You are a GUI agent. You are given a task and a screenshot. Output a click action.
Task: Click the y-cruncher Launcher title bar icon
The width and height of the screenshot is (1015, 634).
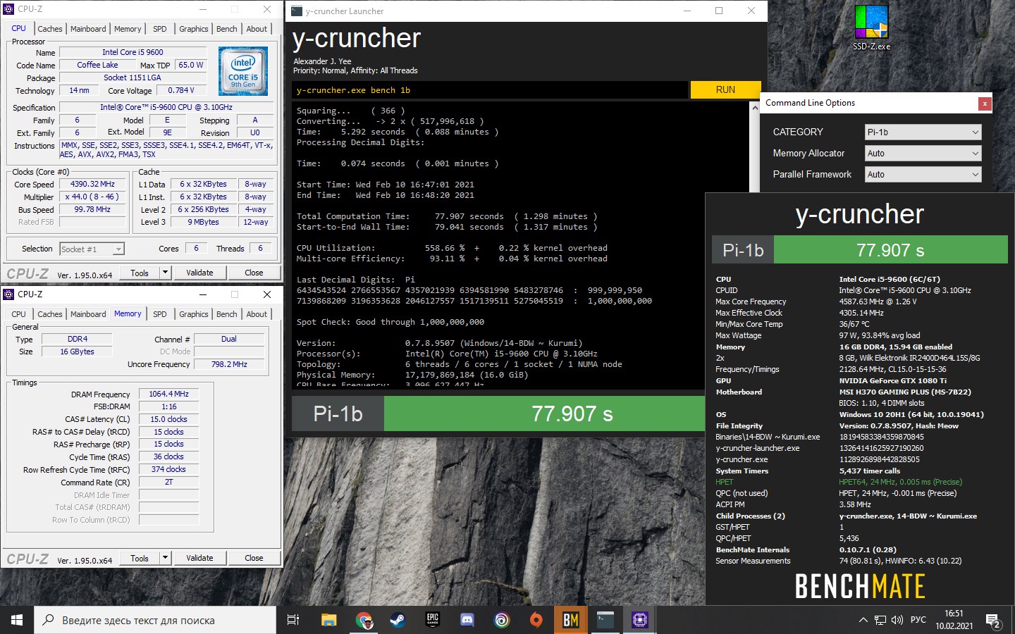coord(297,11)
